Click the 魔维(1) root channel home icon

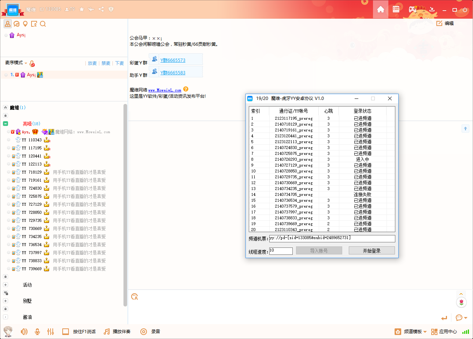pyautogui.click(x=5, y=108)
